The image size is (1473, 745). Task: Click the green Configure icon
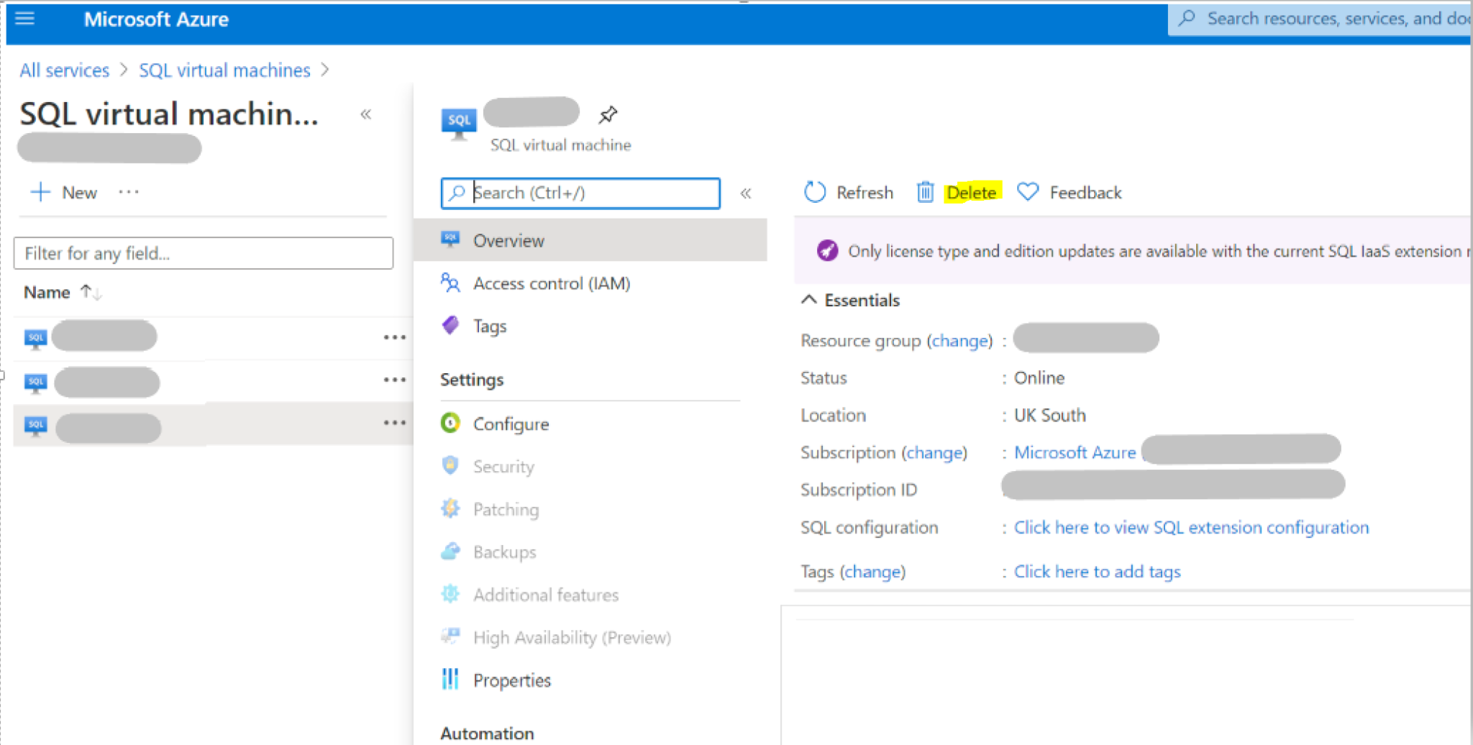450,423
